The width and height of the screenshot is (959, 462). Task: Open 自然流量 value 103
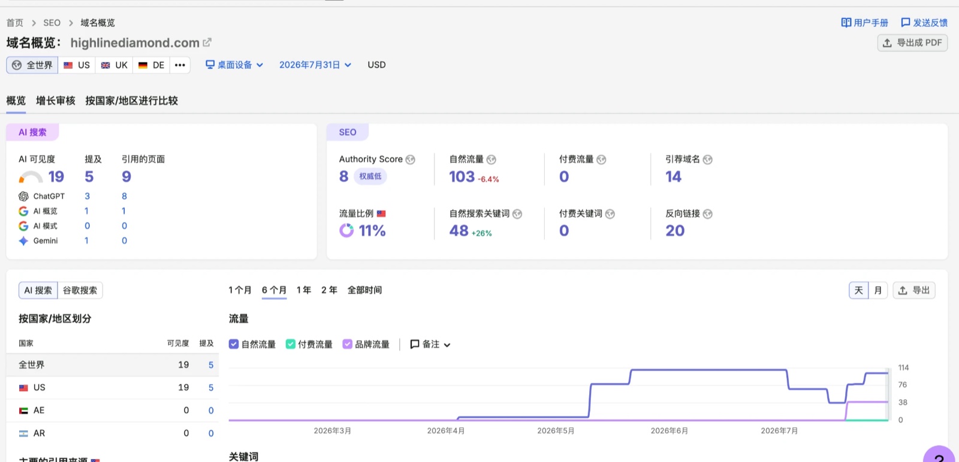point(462,177)
